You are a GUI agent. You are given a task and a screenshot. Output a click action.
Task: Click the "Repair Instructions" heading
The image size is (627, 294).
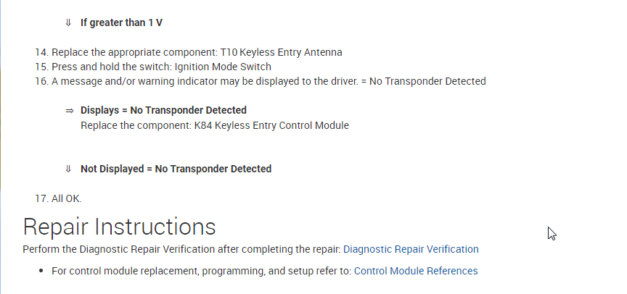click(x=119, y=226)
